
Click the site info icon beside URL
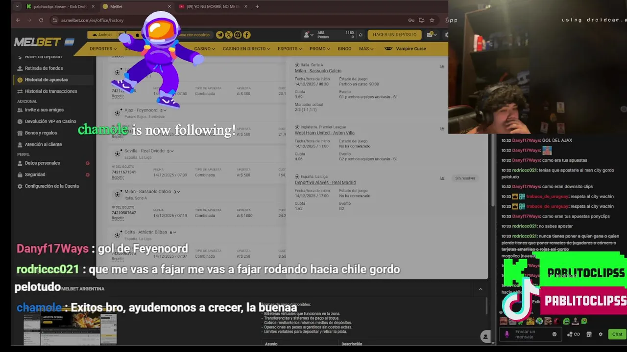(x=55, y=20)
